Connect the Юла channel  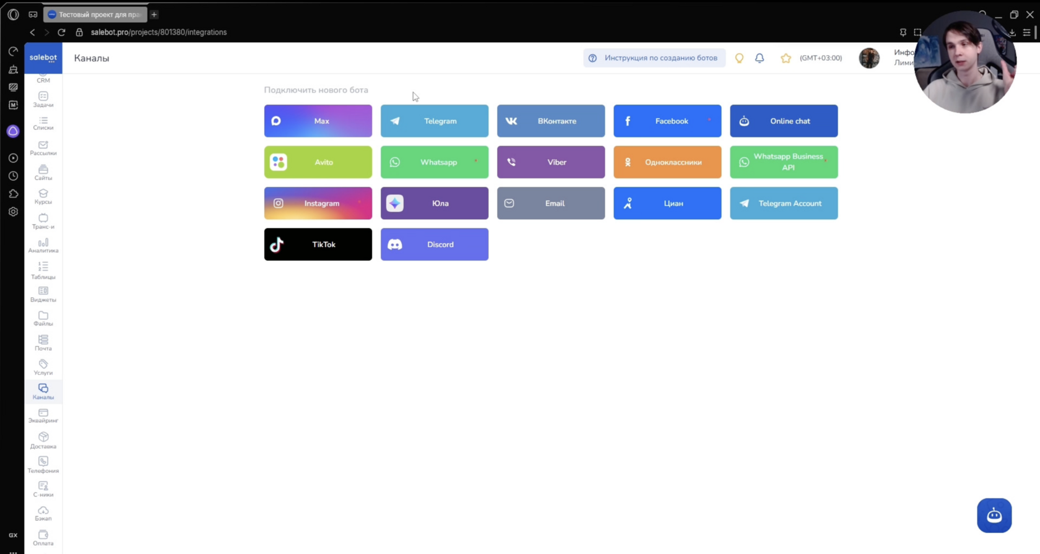435,203
